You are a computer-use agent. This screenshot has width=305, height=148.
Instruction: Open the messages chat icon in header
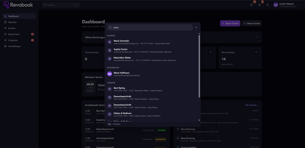[252, 5]
